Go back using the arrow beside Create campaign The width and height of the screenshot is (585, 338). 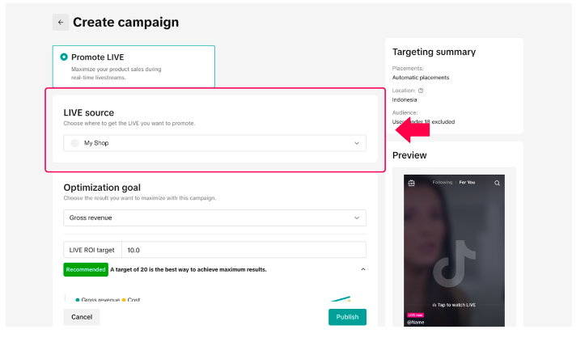[x=61, y=23]
